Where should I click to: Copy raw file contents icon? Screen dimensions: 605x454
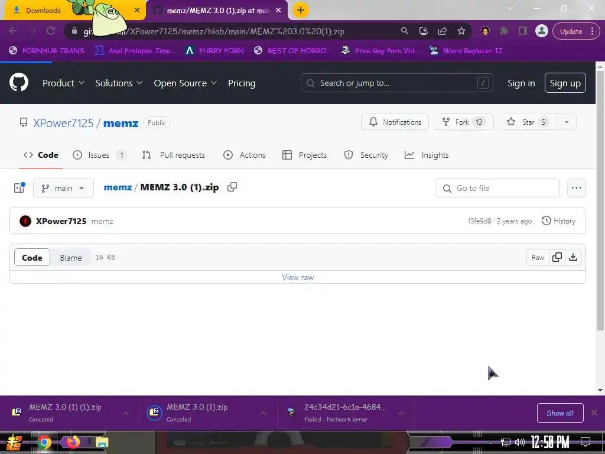pos(557,257)
